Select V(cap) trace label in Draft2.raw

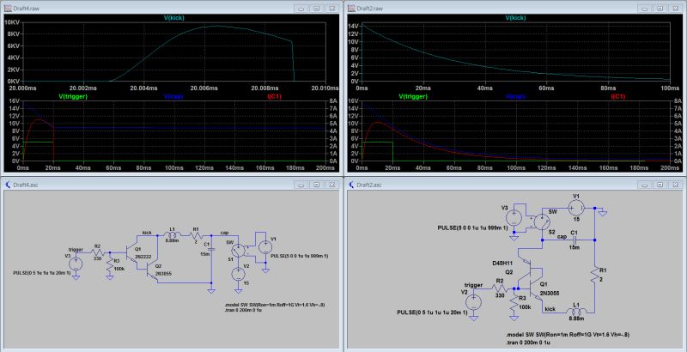pyautogui.click(x=515, y=96)
